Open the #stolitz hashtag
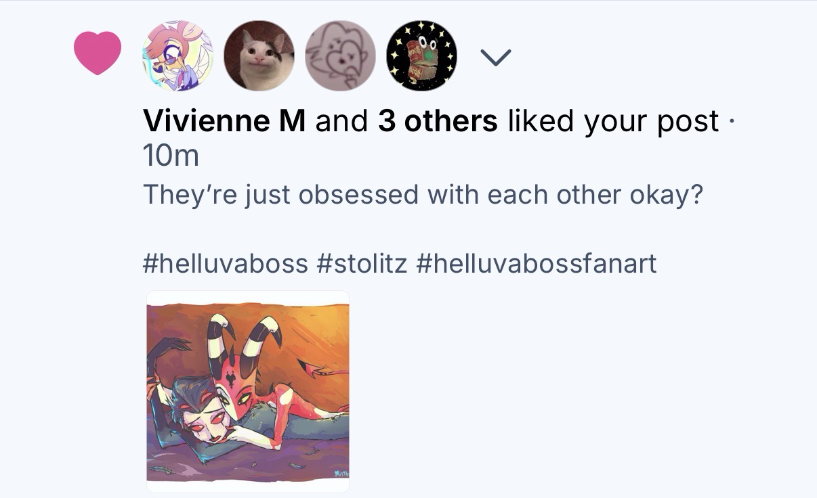 pos(362,263)
